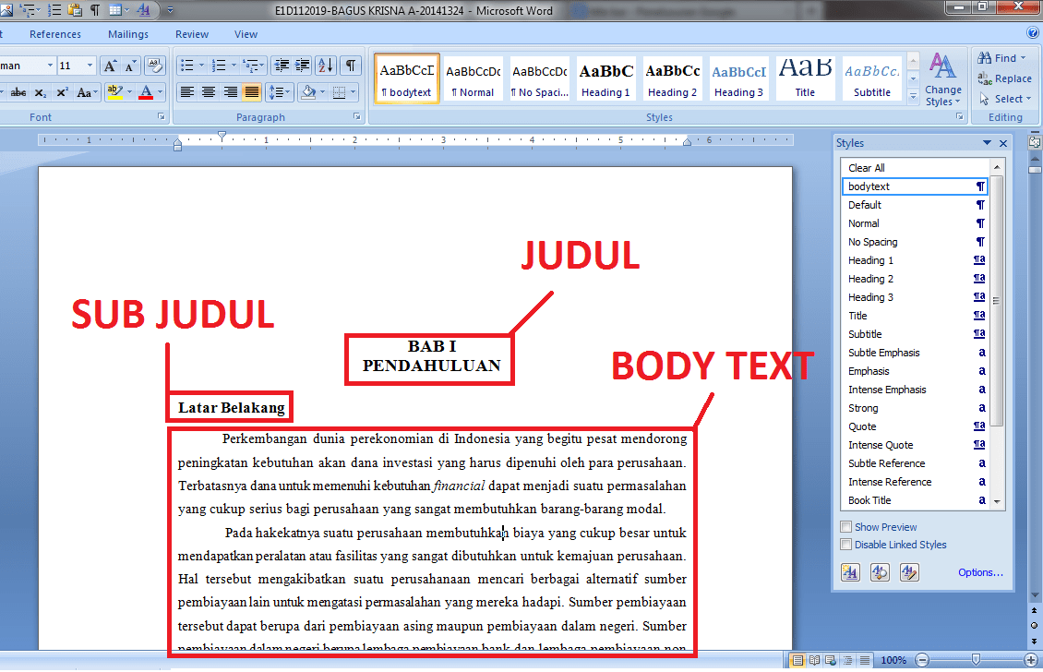Click the Replace button

(1004, 78)
